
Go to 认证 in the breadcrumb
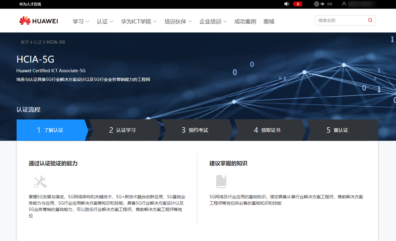[x=38, y=42]
